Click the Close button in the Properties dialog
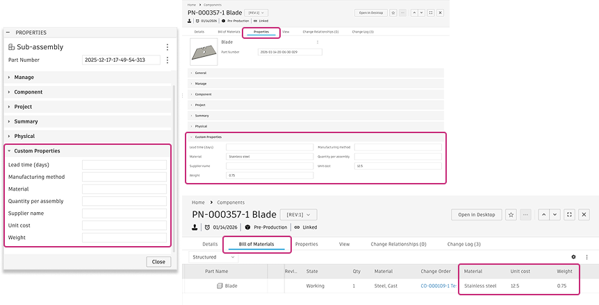 click(158, 262)
